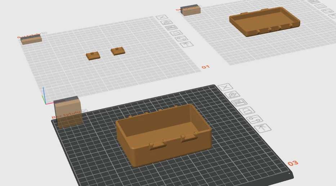Arrange objects on plate 01
Screen dimensions: 336x186
click(x=171, y=28)
